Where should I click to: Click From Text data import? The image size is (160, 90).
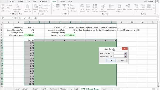[x=6, y=11]
